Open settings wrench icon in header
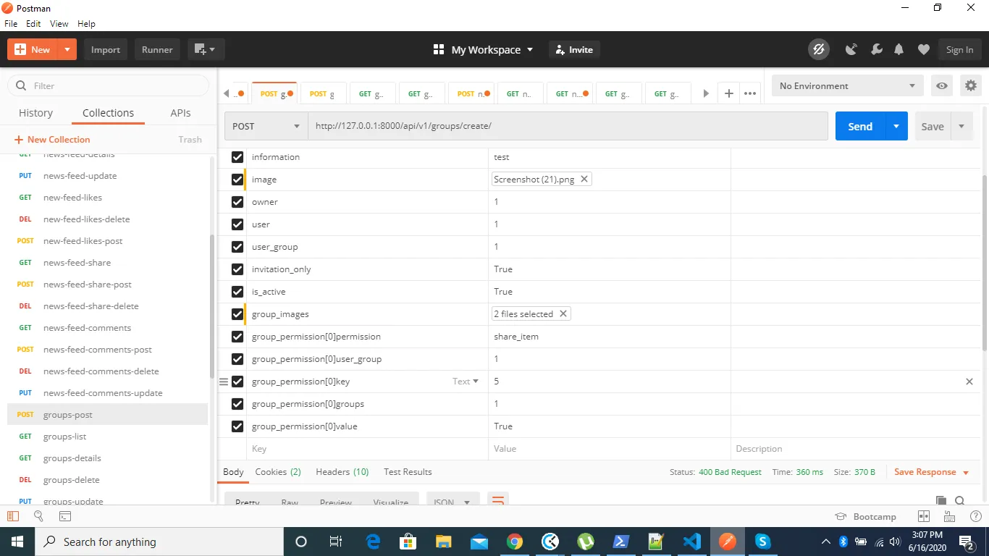 pyautogui.click(x=876, y=49)
